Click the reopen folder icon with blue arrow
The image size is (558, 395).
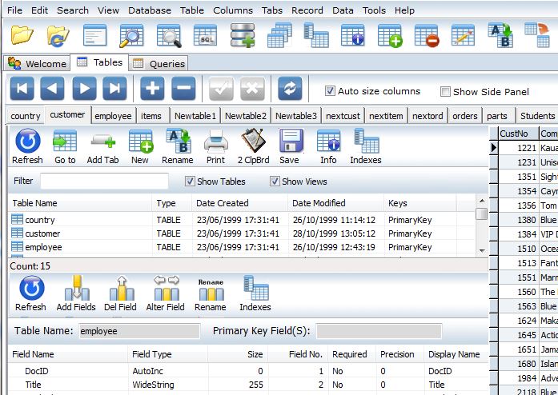pyautogui.click(x=58, y=35)
